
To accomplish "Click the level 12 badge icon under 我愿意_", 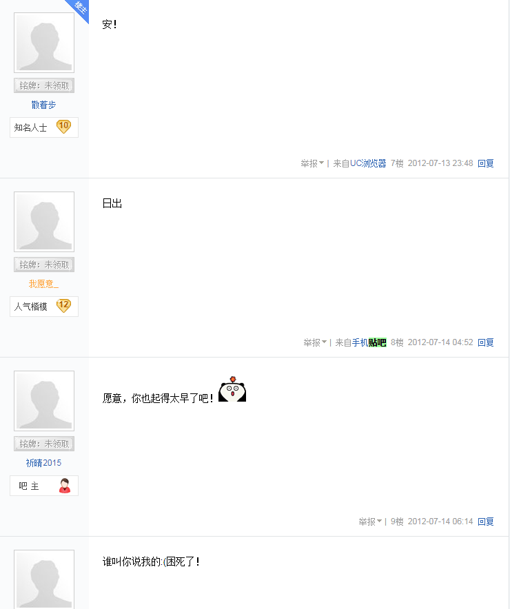I will point(63,306).
